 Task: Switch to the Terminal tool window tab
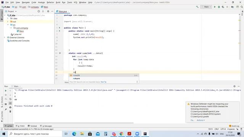(32, 126)
